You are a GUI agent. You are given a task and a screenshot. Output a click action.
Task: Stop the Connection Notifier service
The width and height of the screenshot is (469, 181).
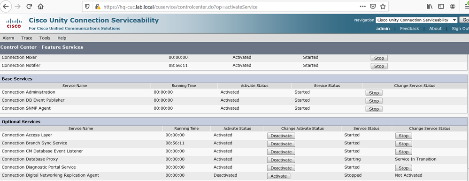[x=379, y=66]
